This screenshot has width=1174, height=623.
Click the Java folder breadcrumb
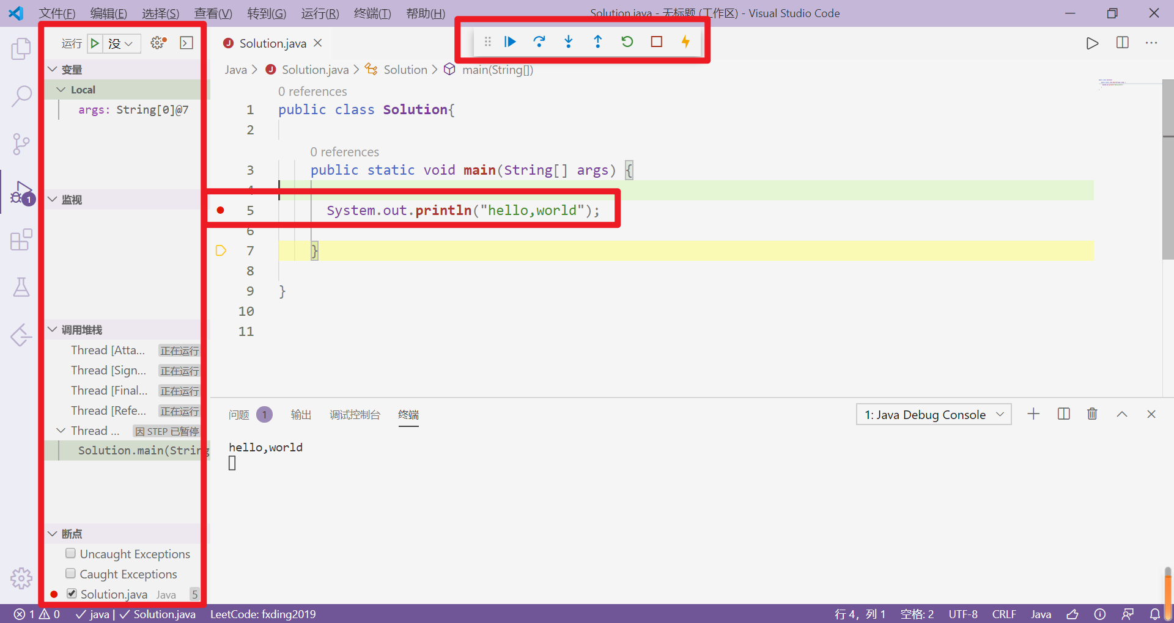click(235, 70)
